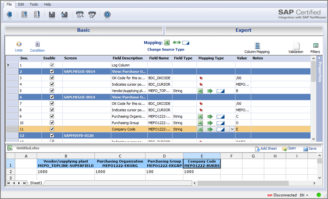Viewport: 328px width, 199px height.
Task: Open Column Mapping
Action: coord(257,48)
